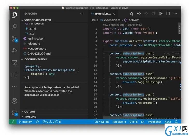The width and height of the screenshot is (190, 136).
Task: Open the Extensions view icon
Action: (x=14, y=74)
